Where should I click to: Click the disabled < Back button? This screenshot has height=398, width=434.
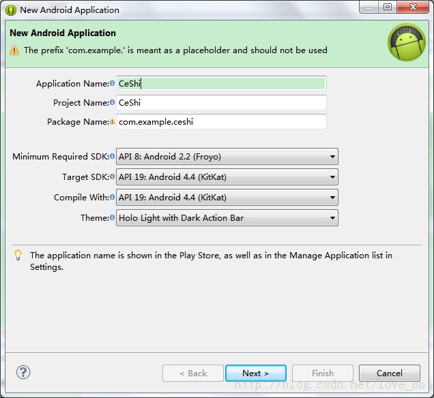(193, 373)
